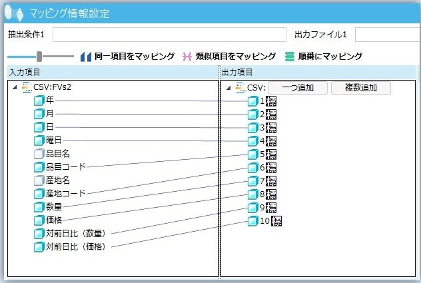Select the 産地コード input item label
This screenshot has width=421, height=283.
(66, 193)
